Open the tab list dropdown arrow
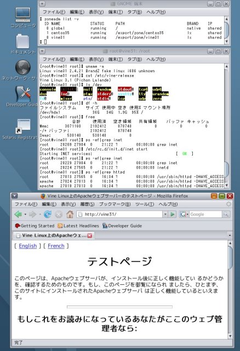This screenshot has width=240, height=351. (x=230, y=235)
